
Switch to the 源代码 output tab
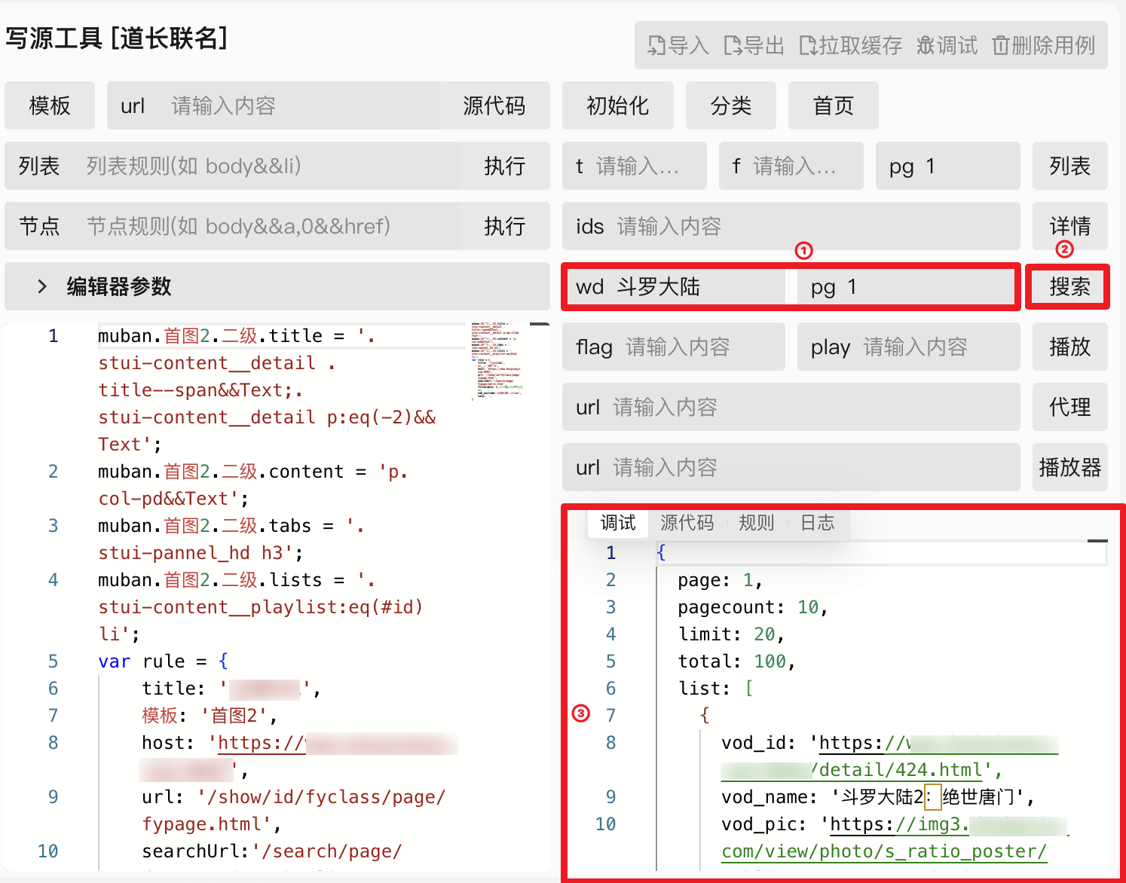click(687, 523)
